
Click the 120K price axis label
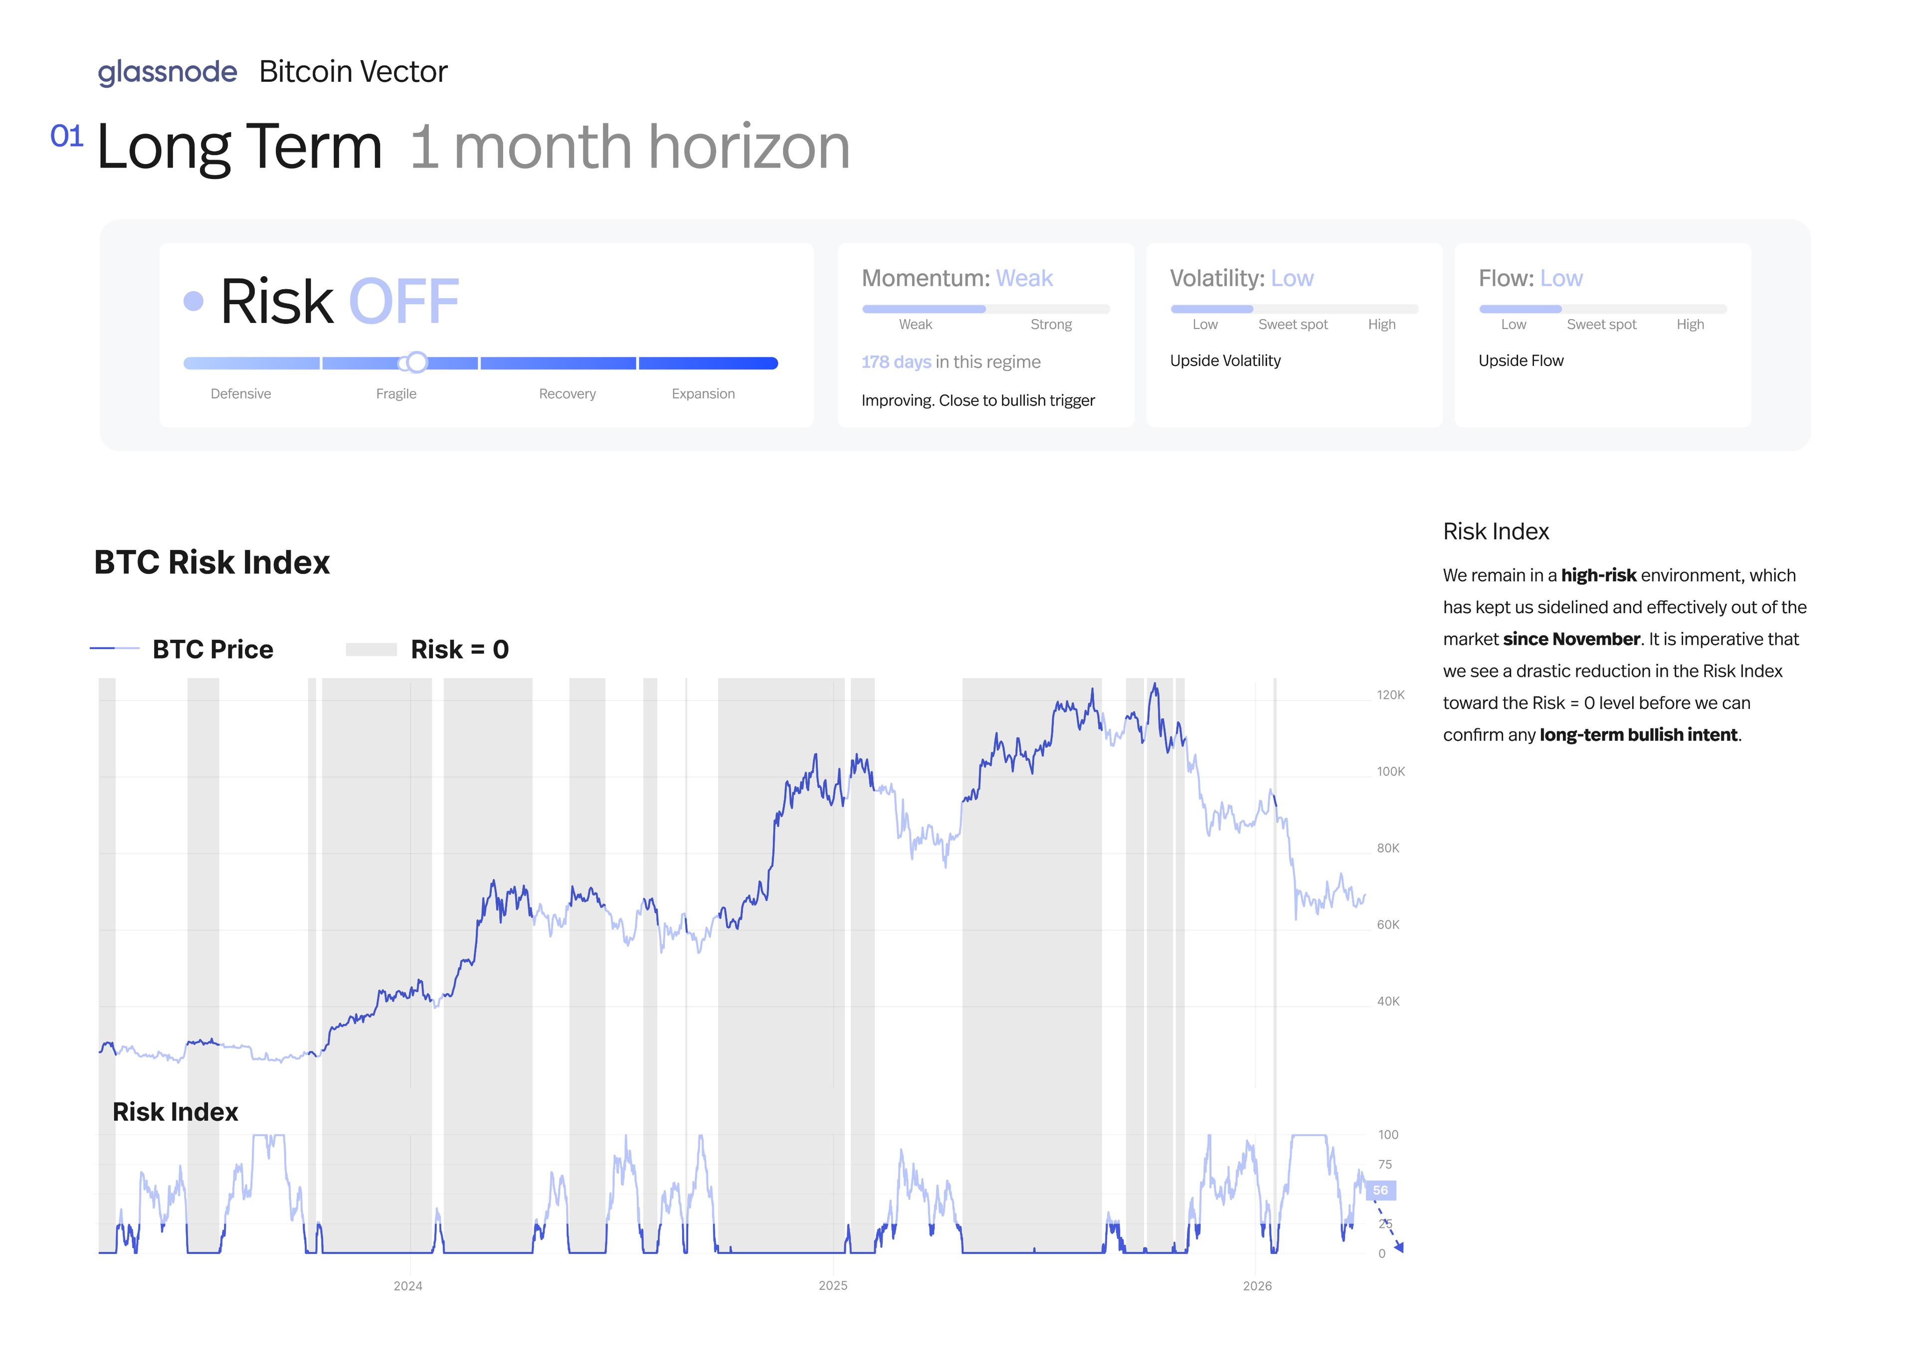pos(1390,694)
